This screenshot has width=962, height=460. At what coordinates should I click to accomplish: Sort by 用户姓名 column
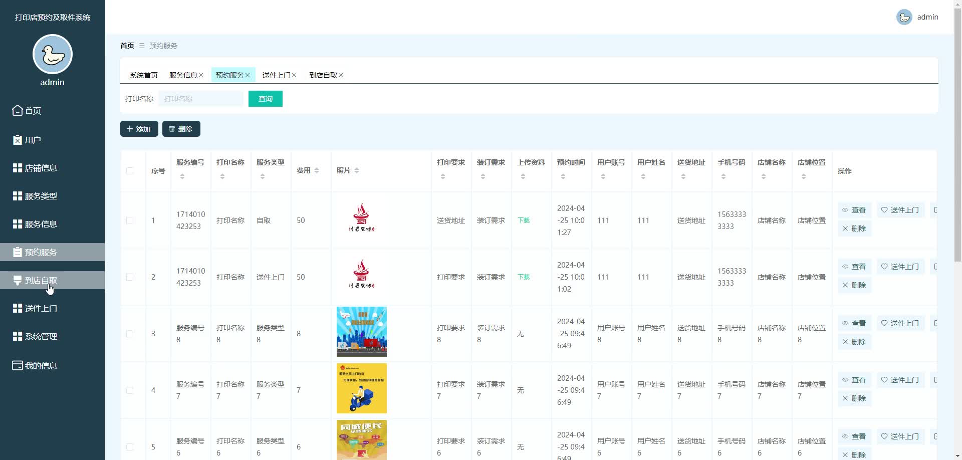(x=643, y=176)
